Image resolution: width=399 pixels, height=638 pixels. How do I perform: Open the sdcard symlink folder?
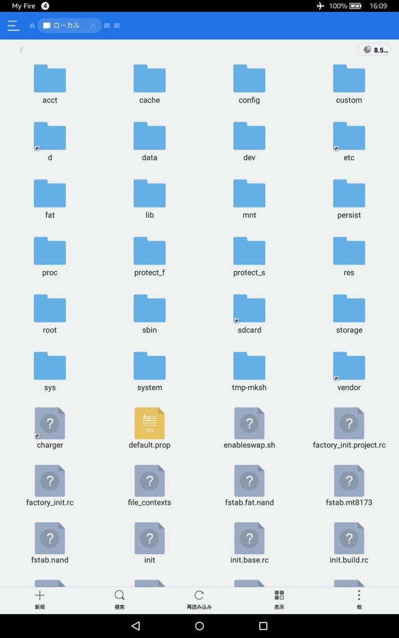click(249, 314)
